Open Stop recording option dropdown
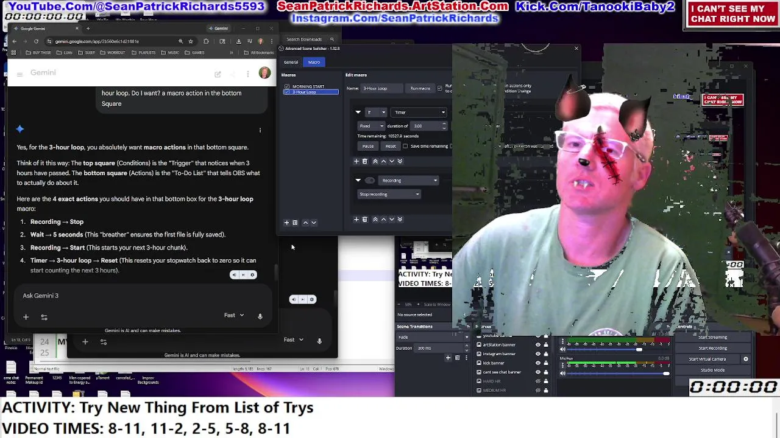The image size is (780, 438). (389, 194)
